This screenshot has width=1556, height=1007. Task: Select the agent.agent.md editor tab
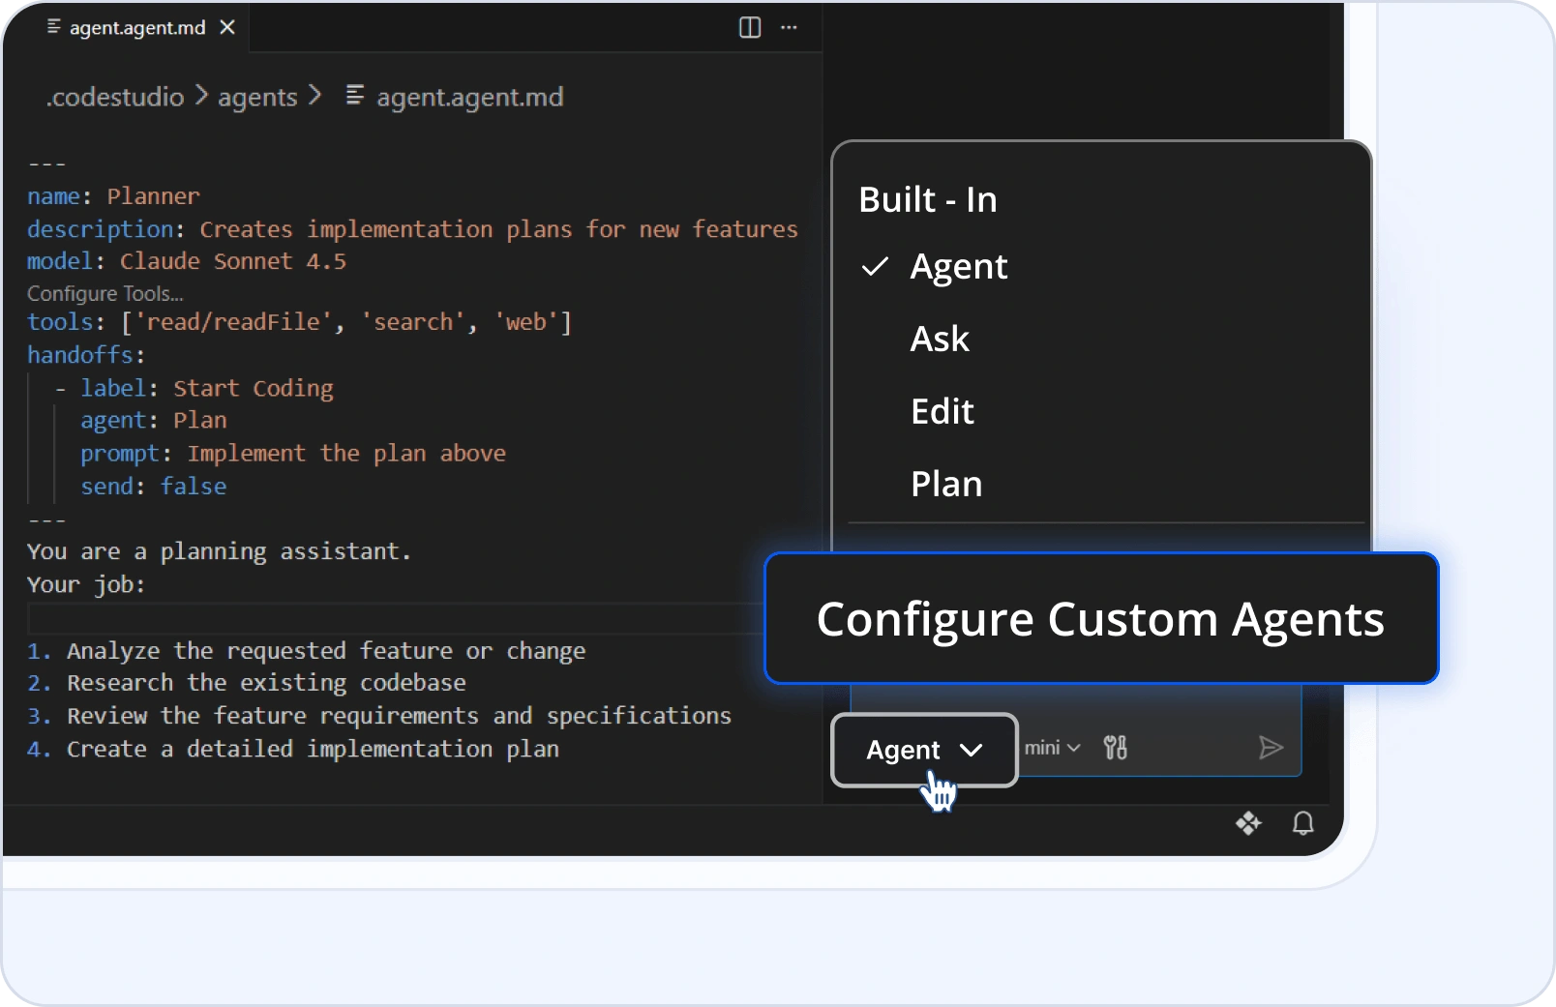click(136, 27)
